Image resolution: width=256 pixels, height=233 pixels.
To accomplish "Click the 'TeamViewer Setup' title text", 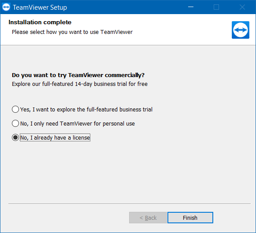I will coord(40,7).
